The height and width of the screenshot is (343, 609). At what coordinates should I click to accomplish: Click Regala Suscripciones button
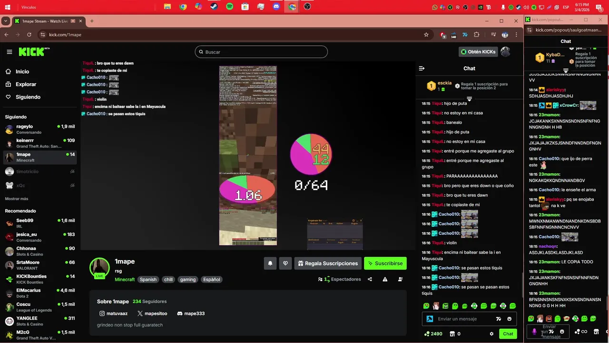(328, 263)
